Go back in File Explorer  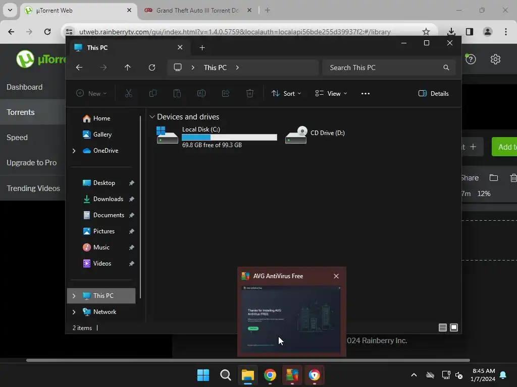pyautogui.click(x=79, y=68)
